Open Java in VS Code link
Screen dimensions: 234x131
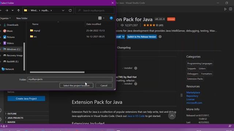(136, 116)
